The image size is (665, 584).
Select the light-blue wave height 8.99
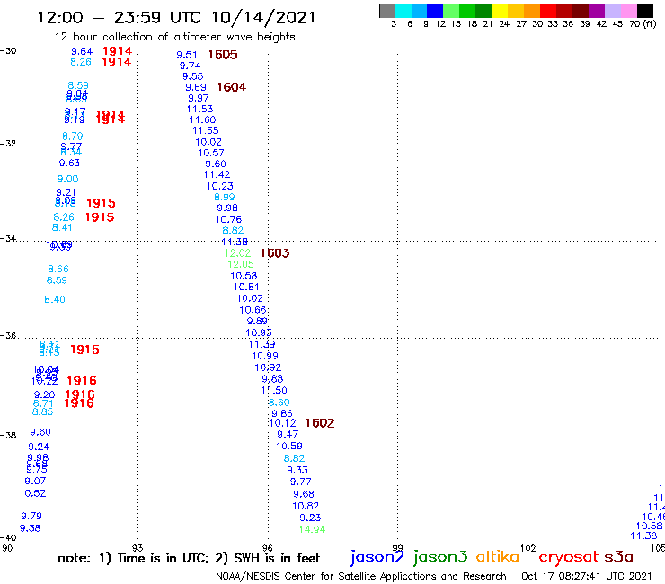225,197
